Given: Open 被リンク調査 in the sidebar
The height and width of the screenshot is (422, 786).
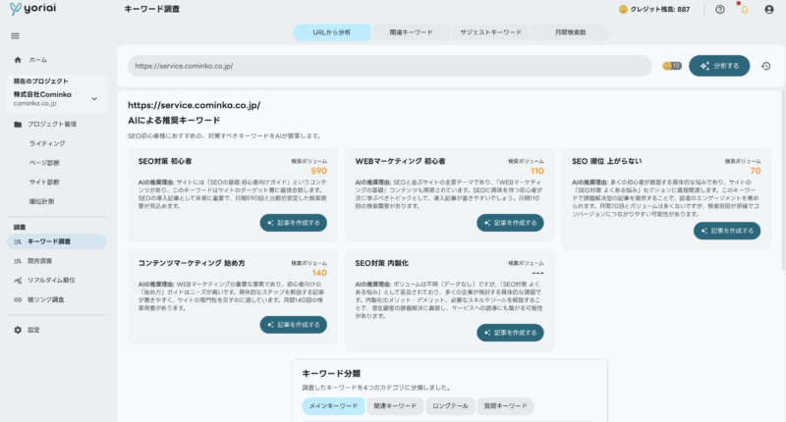Looking at the screenshot, I should pos(47,299).
